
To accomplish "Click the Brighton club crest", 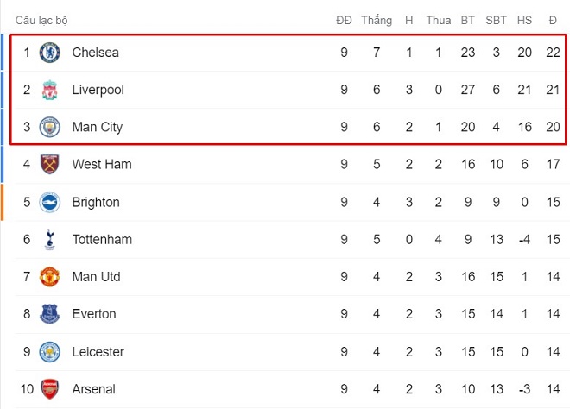I will 49,202.
